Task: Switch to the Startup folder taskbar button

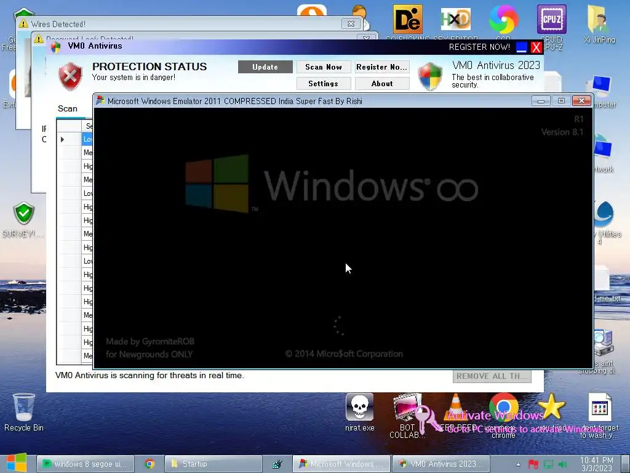Action: (213, 464)
